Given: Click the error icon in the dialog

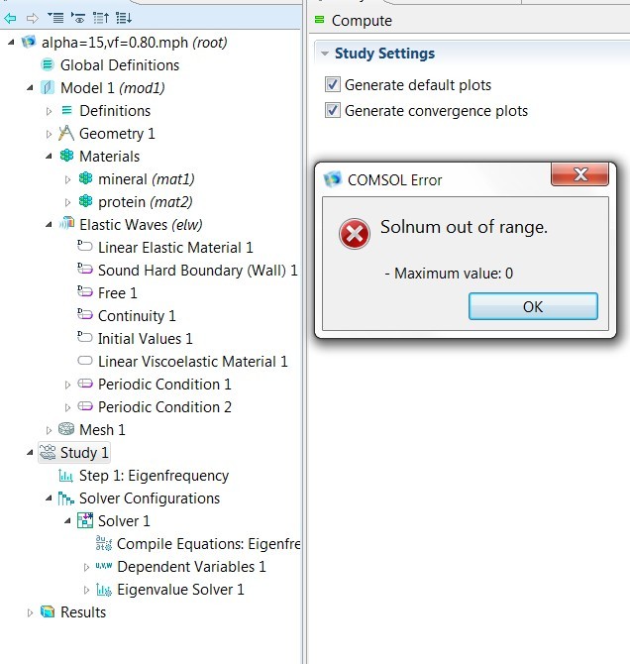Looking at the screenshot, I should 355,234.
